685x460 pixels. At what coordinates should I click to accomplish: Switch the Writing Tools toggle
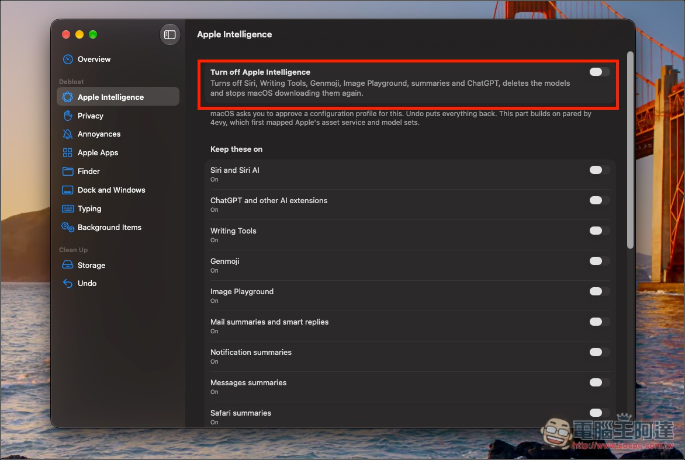[x=599, y=231]
